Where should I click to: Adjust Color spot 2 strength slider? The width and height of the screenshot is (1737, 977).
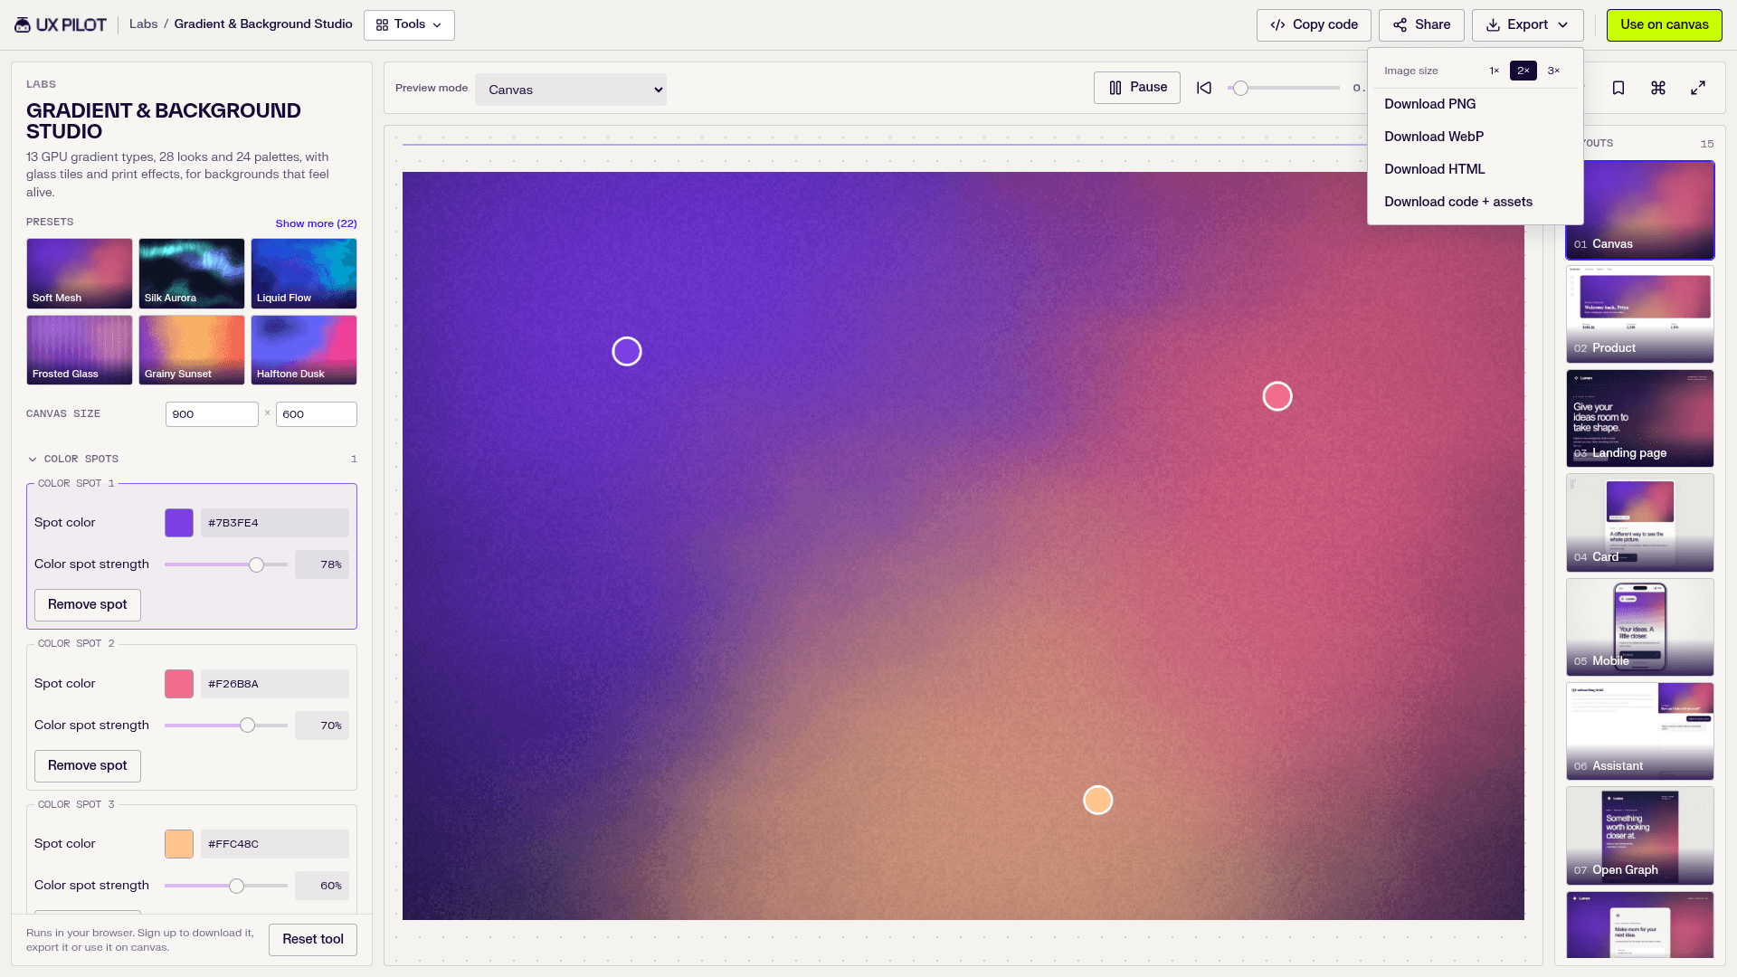click(x=226, y=726)
